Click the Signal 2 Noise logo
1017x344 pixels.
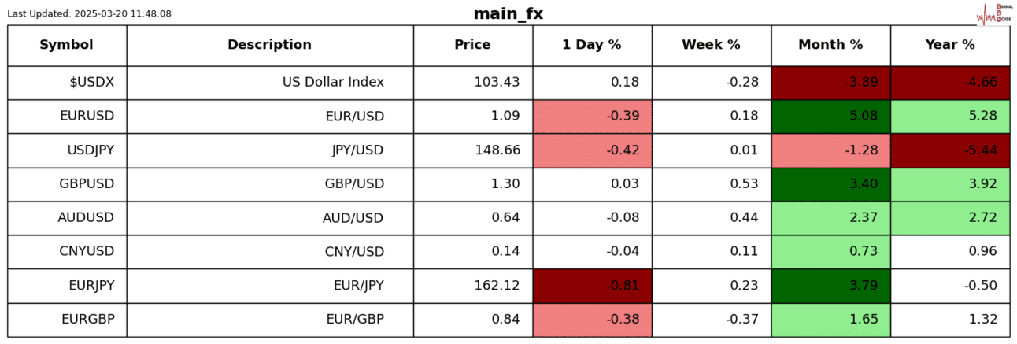pos(993,13)
